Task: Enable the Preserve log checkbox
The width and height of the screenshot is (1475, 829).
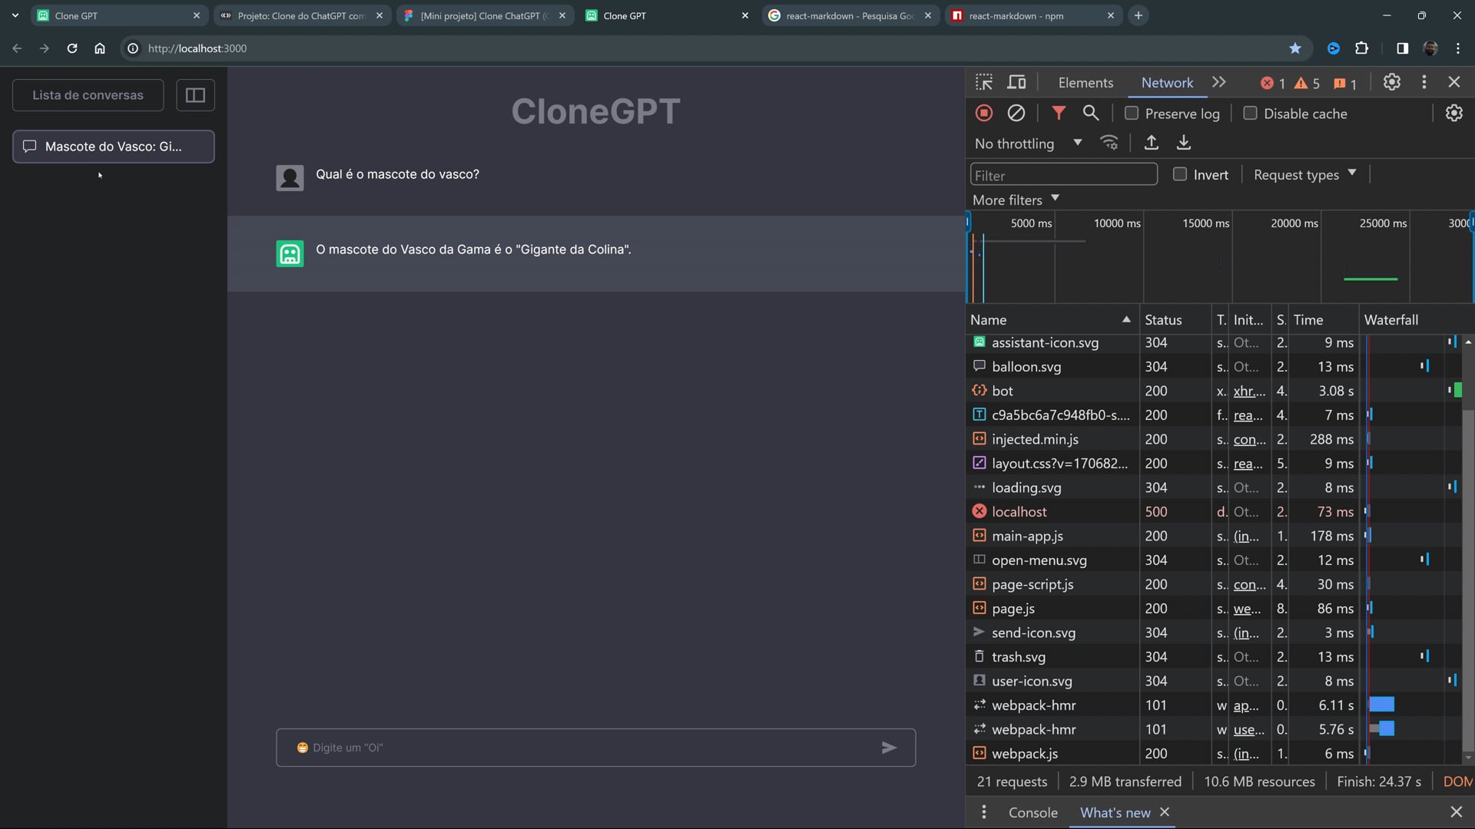Action: coord(1132,113)
